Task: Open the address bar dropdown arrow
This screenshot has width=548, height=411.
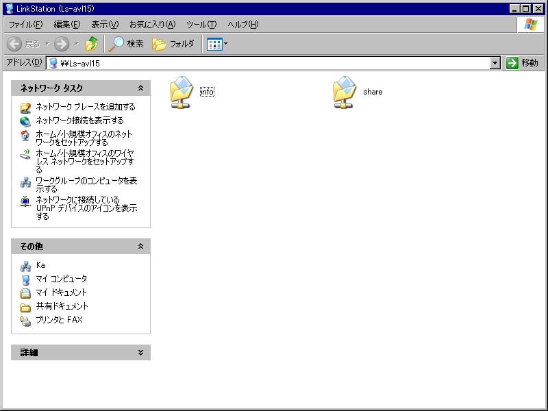Action: [x=495, y=63]
